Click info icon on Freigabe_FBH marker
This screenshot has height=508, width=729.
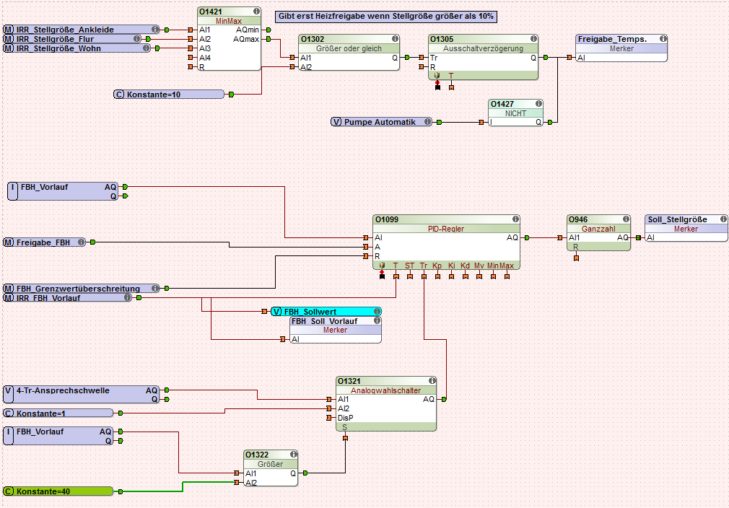pyautogui.click(x=82, y=242)
